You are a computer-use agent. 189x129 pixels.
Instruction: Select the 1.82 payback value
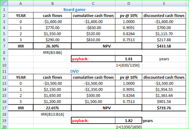pyautogui.click(x=129, y=121)
